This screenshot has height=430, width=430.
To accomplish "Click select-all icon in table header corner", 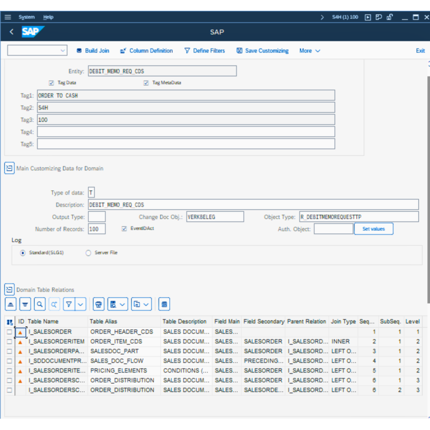I will 10,322.
